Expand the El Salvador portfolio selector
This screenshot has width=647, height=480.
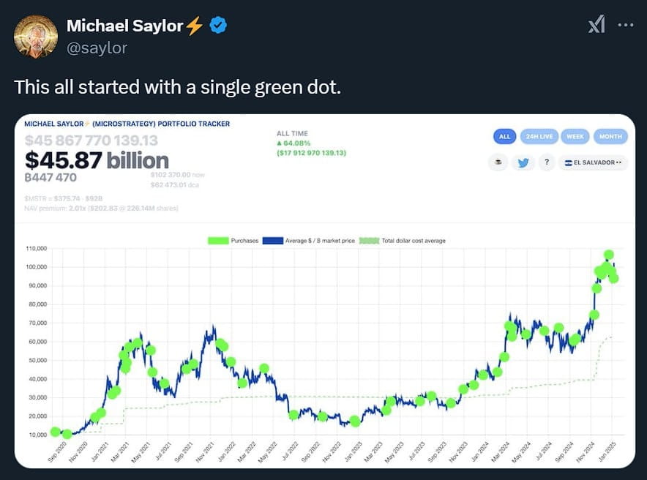point(594,162)
